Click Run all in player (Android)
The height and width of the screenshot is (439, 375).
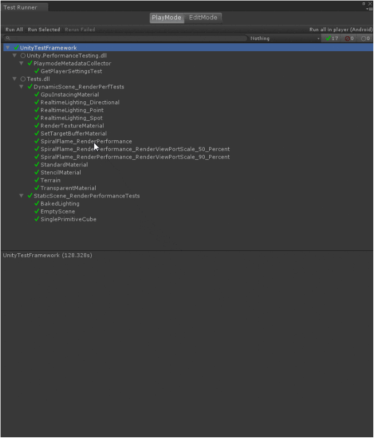341,29
